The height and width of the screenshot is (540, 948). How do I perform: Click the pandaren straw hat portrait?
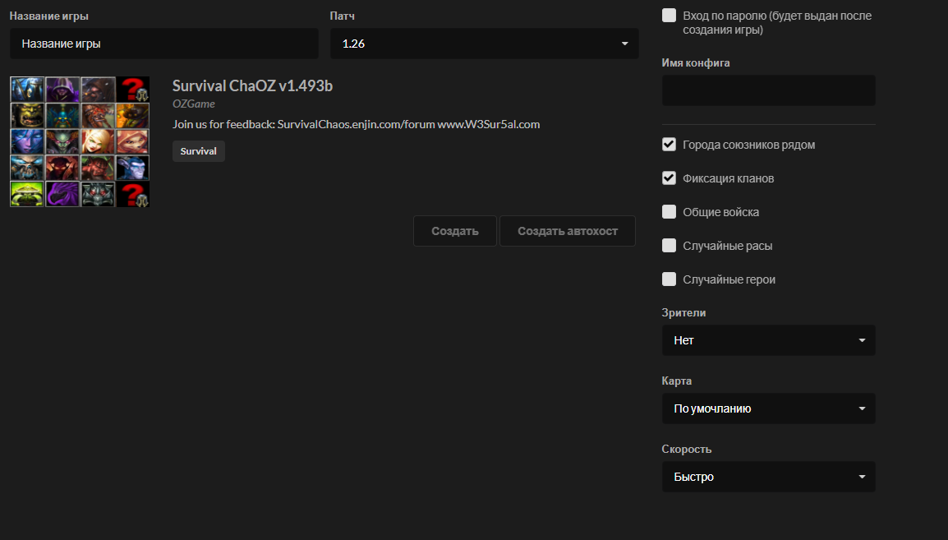tap(27, 194)
